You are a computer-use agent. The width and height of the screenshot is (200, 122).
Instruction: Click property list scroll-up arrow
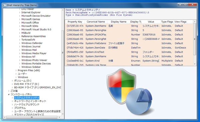(195, 22)
